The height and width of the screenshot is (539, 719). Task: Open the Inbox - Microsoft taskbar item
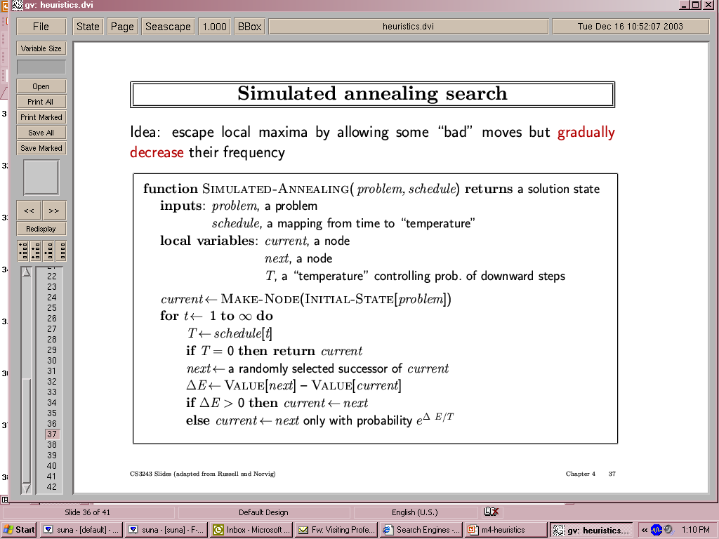pyautogui.click(x=251, y=530)
